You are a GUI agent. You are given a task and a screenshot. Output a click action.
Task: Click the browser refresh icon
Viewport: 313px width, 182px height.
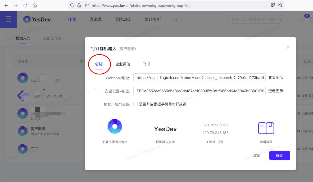coord(25,5)
